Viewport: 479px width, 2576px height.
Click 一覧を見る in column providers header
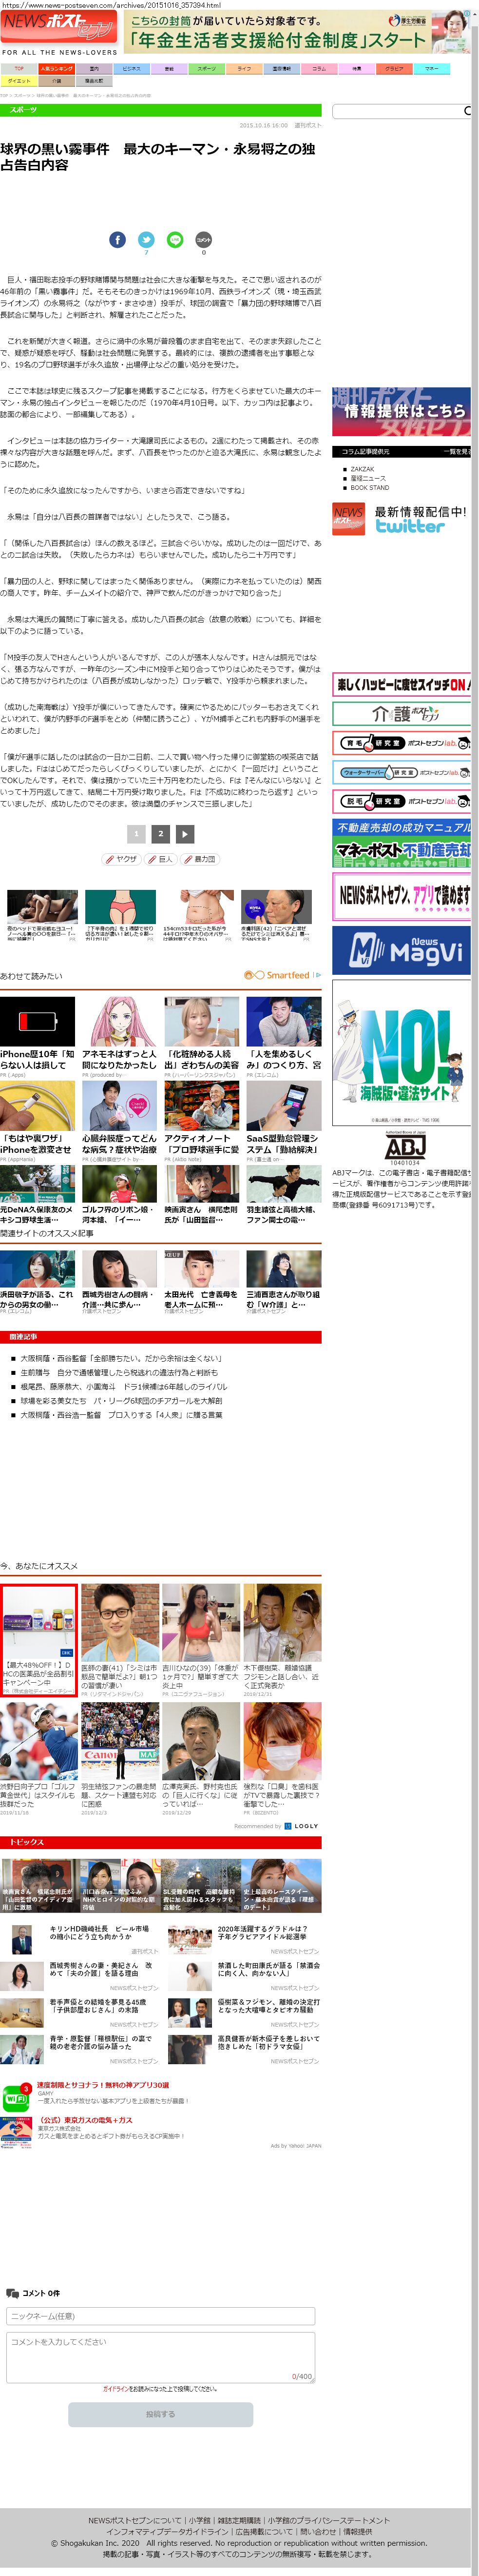tap(458, 452)
